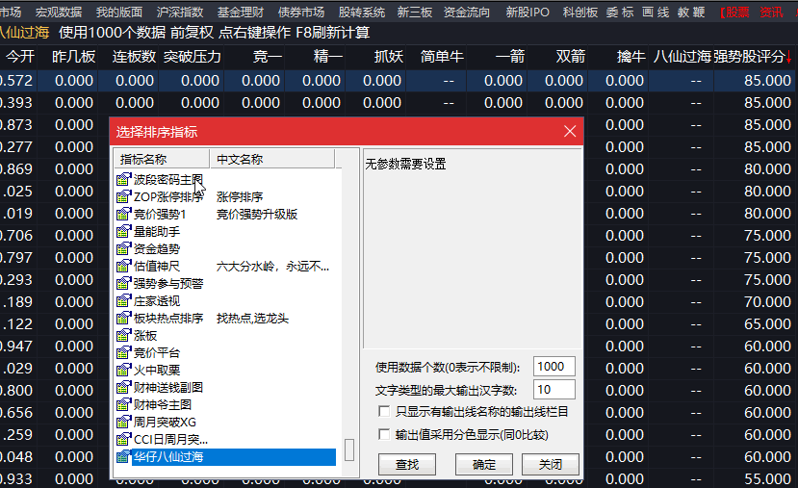
Task: Click the icon beside 财神爷主图
Action: pyautogui.click(x=123, y=404)
